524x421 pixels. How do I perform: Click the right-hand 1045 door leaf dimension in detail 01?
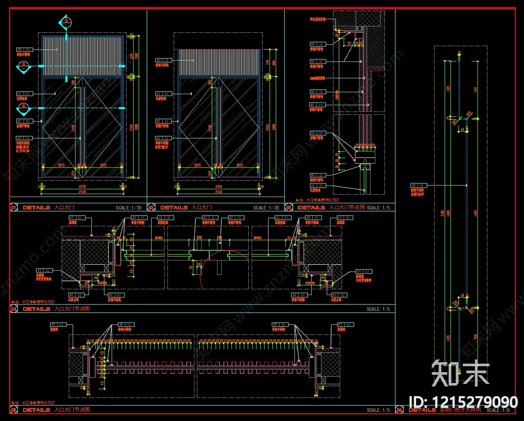tap(103, 165)
